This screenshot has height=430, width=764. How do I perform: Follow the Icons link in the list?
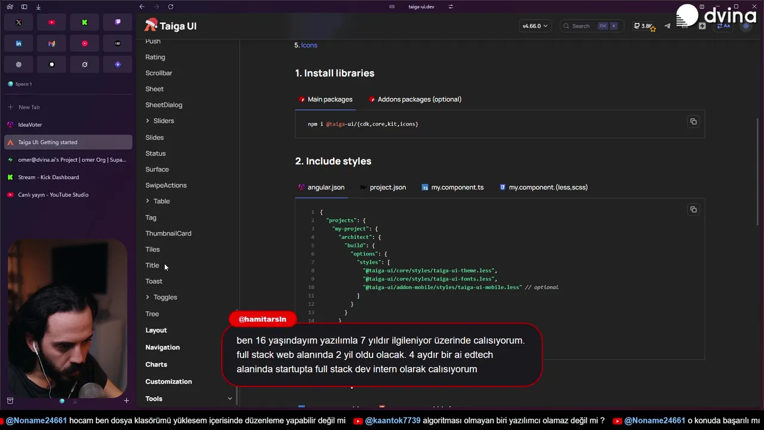[309, 45]
